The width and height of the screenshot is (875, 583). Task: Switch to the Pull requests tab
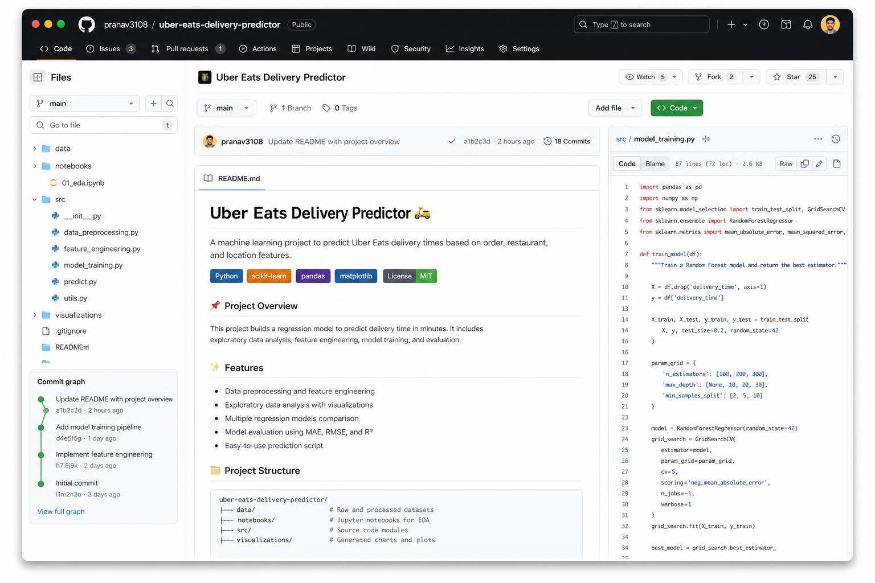tap(188, 49)
